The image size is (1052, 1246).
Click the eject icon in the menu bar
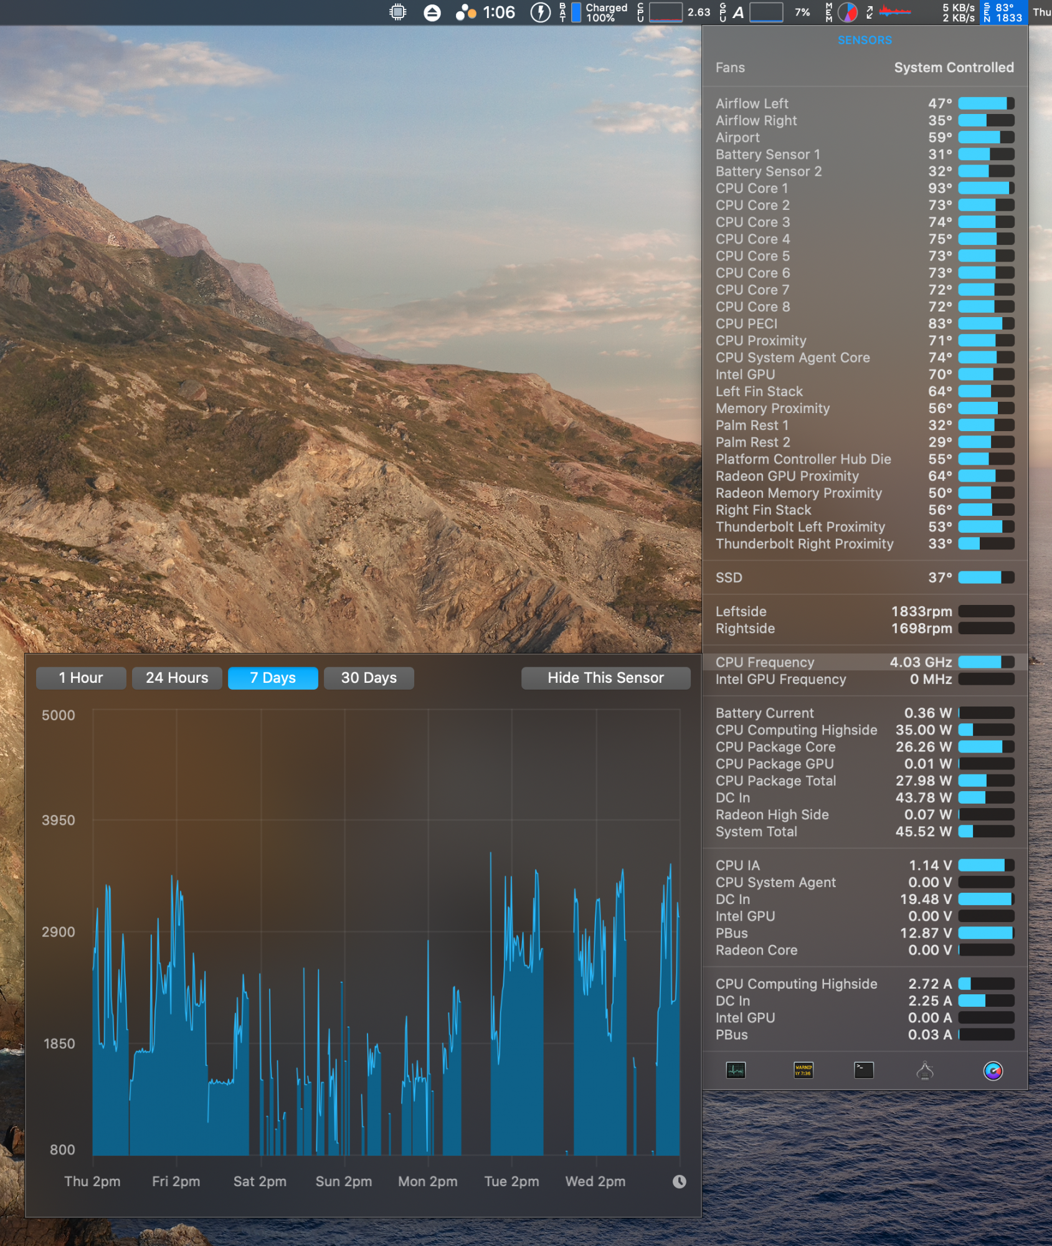click(x=432, y=12)
